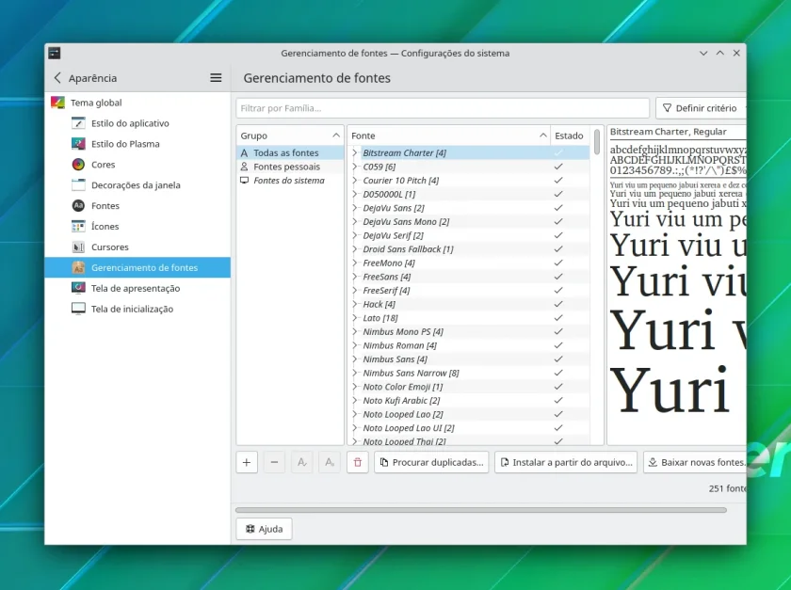Click the Baixar novas fontes button
Screen dimensions: 791x590
tap(695, 462)
